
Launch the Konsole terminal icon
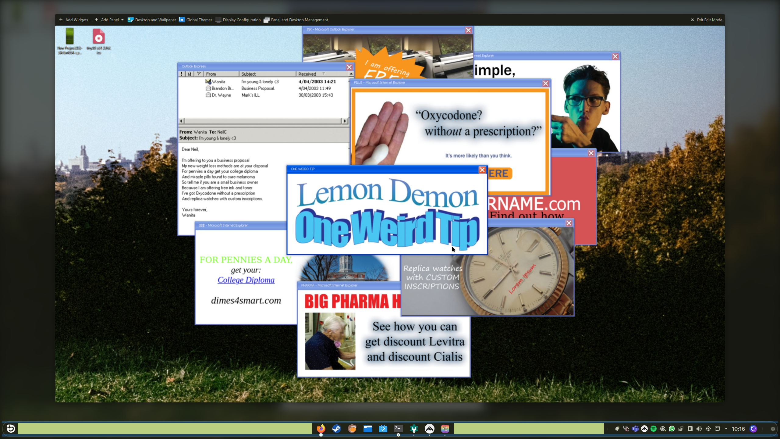[x=398, y=429]
